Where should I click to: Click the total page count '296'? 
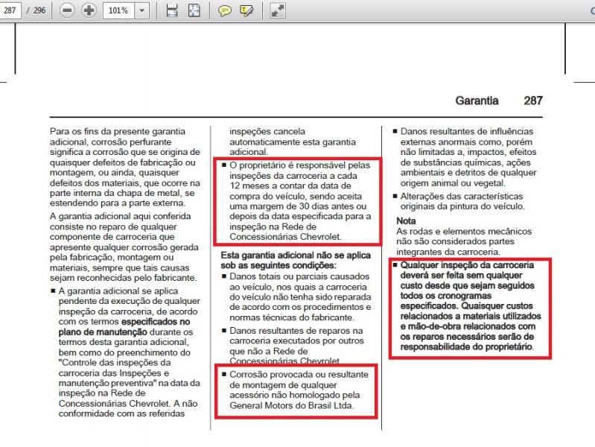39,10
